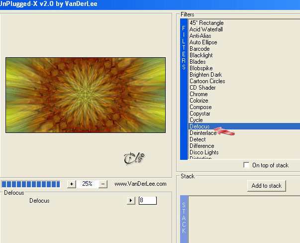The width and height of the screenshot is (300, 243).
Task: Click the plus zoom-in button
Action: point(72,184)
